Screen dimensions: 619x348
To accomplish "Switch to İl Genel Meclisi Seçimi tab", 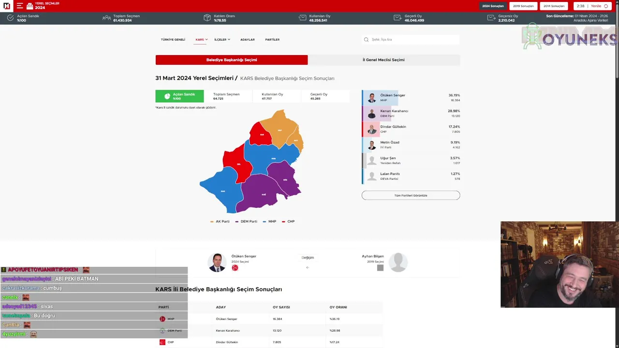I will pos(384,60).
